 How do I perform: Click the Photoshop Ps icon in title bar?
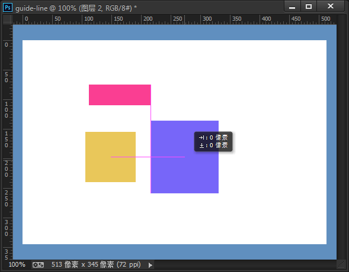pos(8,8)
